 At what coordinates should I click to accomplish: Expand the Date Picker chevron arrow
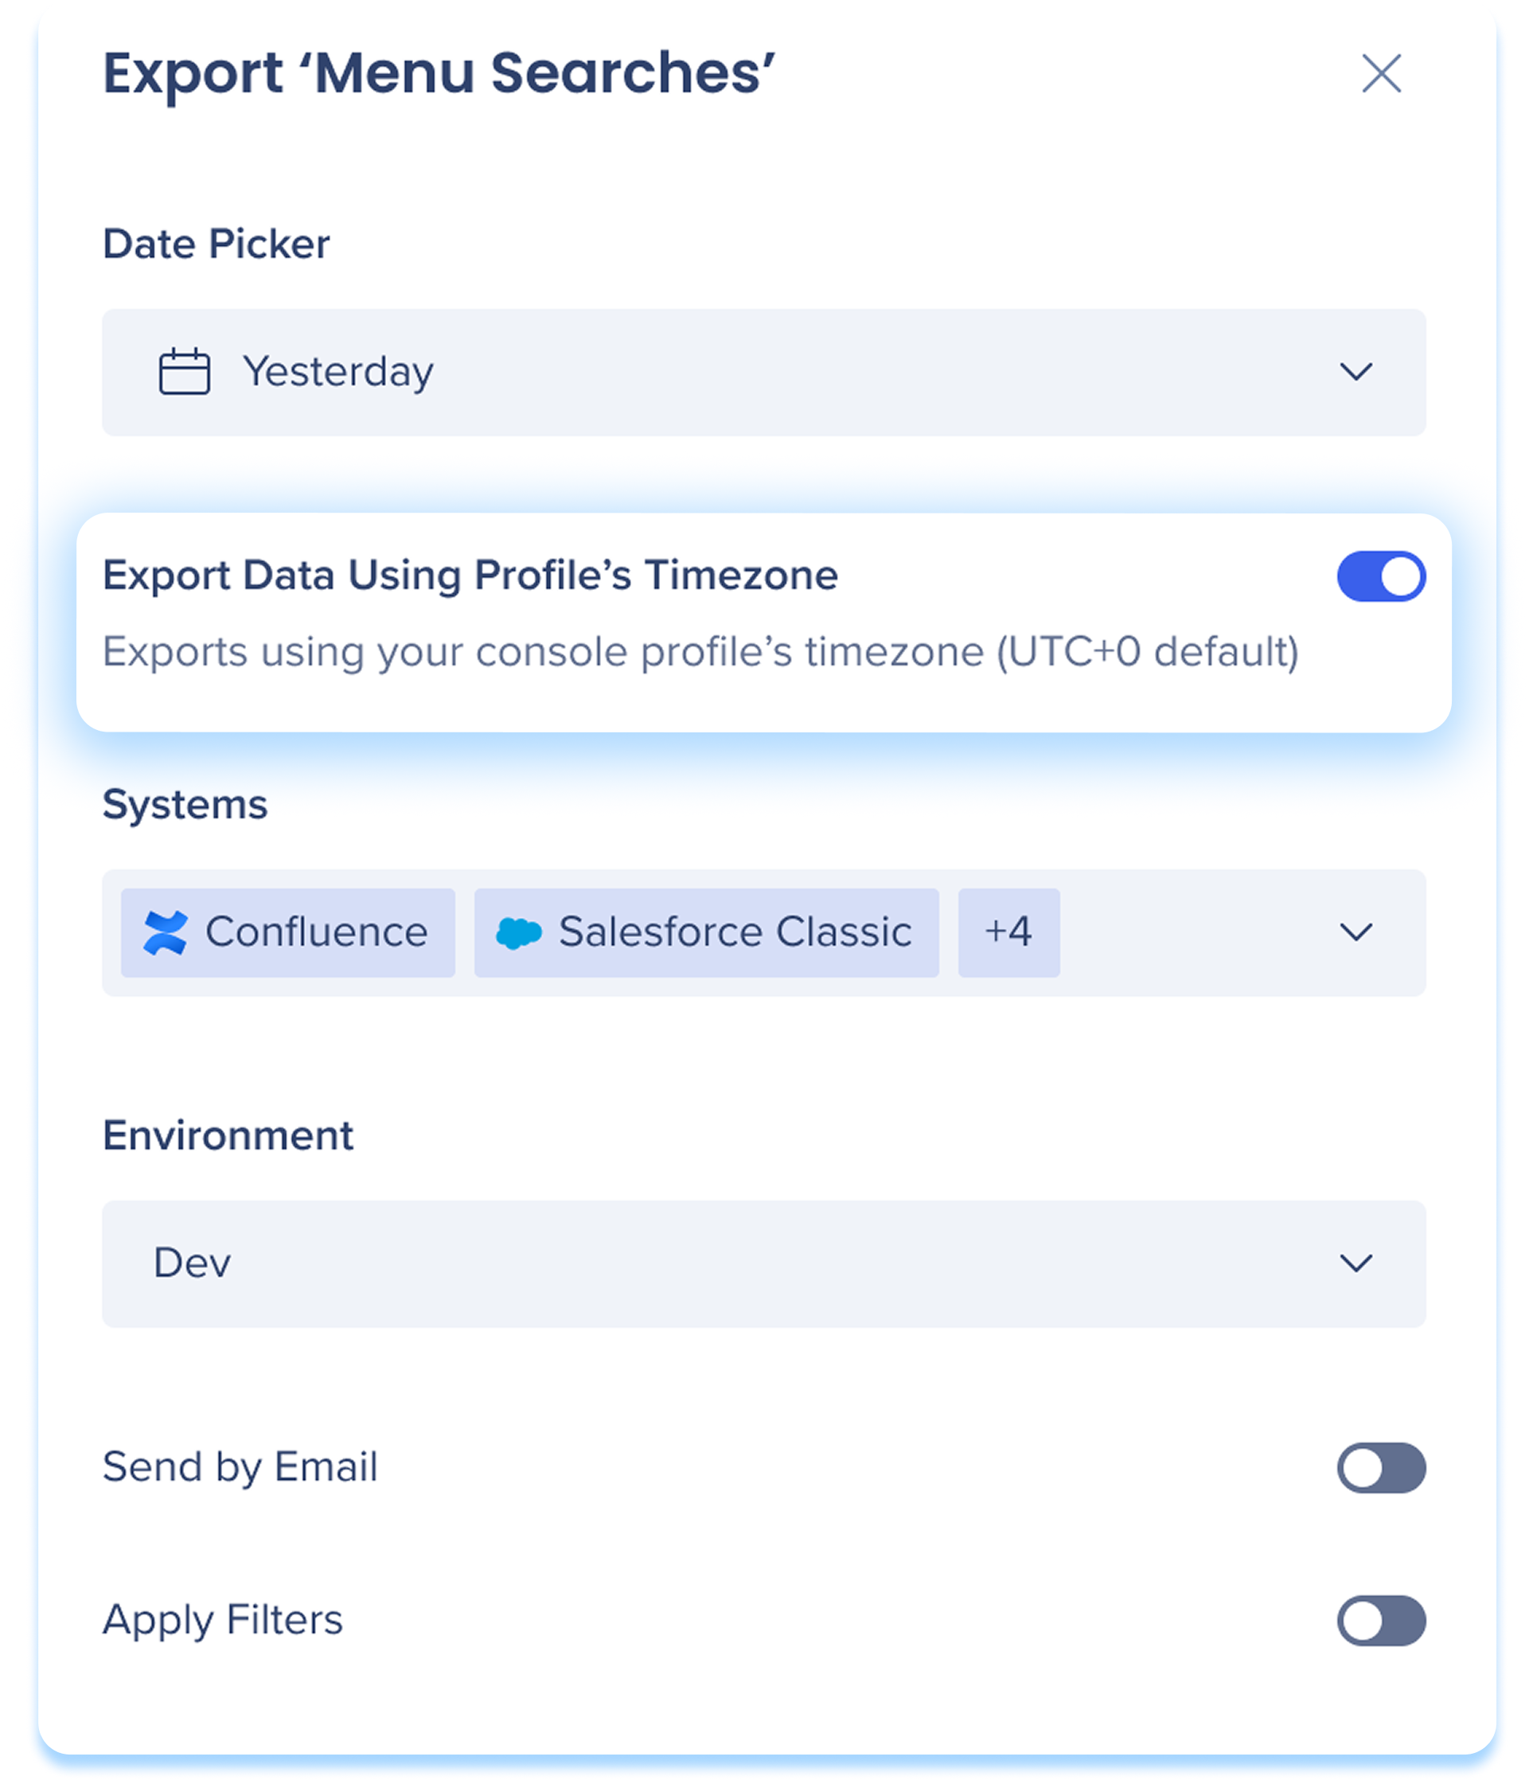(x=1355, y=372)
